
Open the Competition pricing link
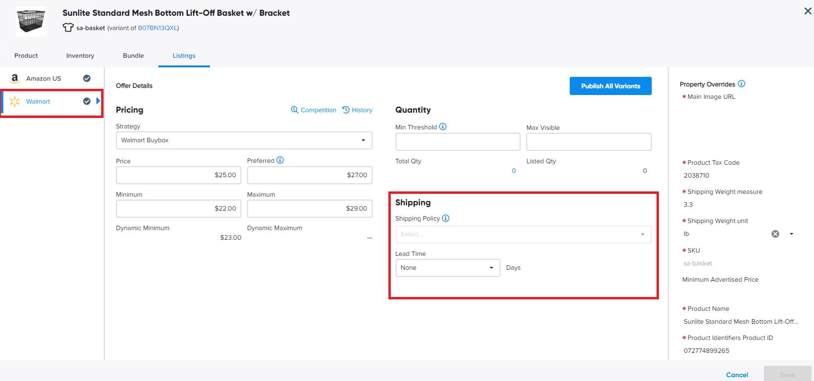pyautogui.click(x=313, y=110)
